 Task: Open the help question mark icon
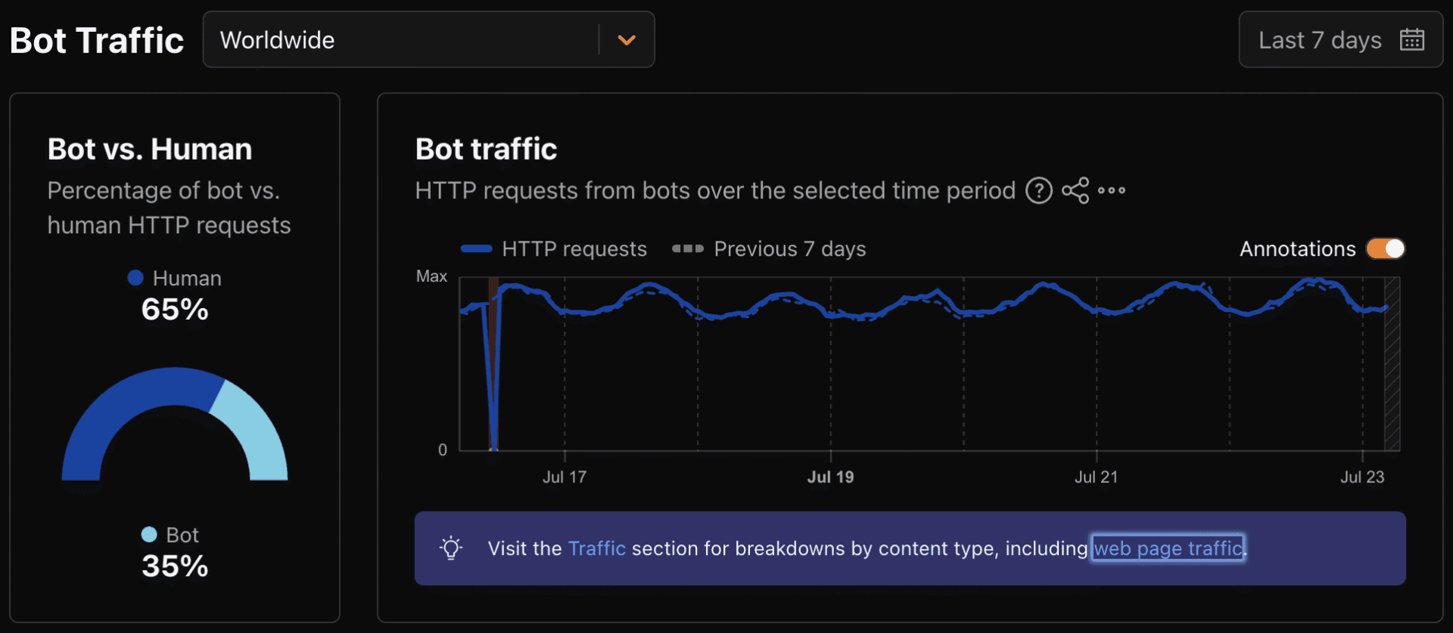(x=1038, y=191)
